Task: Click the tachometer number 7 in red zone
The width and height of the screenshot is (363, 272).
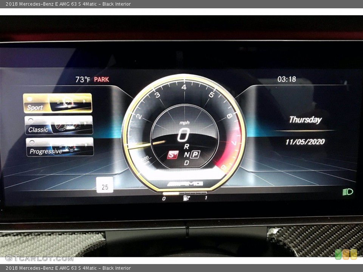Action: [234, 143]
